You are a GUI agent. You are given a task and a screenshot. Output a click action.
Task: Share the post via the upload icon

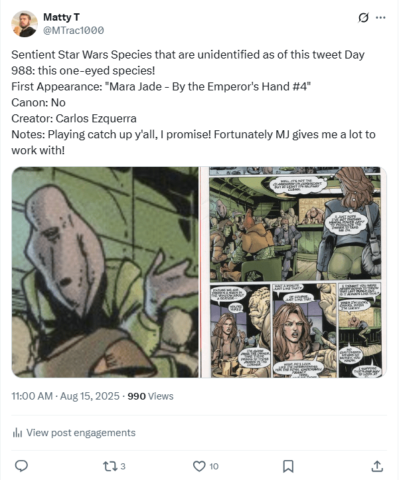(377, 465)
